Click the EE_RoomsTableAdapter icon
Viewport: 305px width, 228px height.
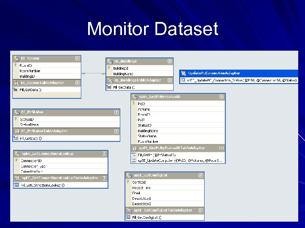coord(17,83)
